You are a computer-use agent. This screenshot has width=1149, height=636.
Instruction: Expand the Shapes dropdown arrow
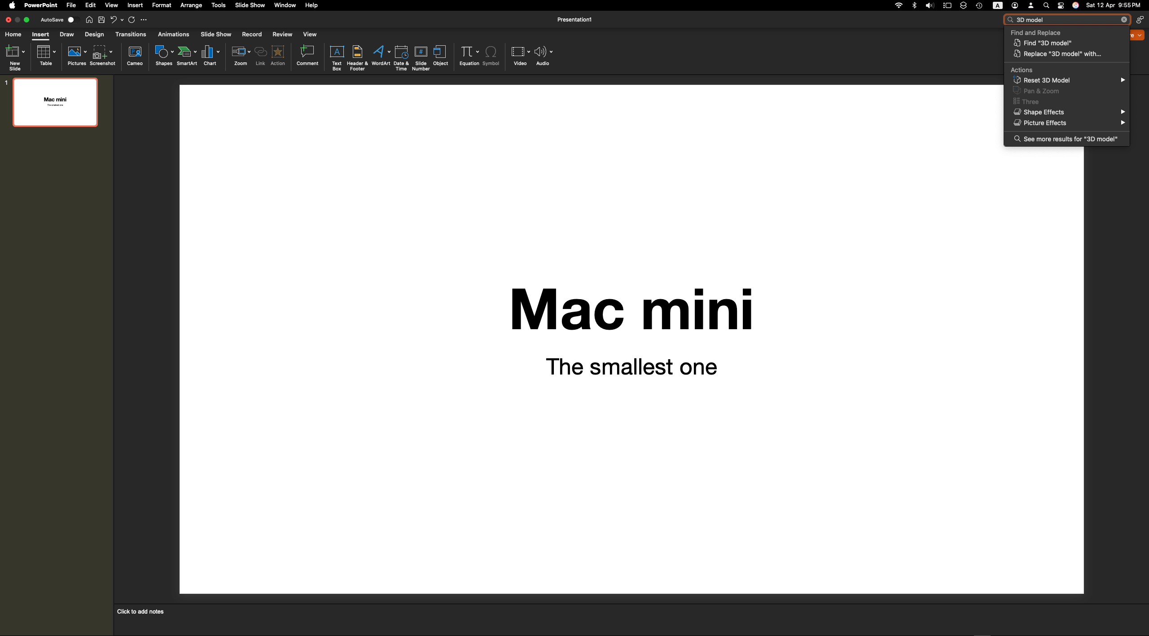pyautogui.click(x=172, y=52)
